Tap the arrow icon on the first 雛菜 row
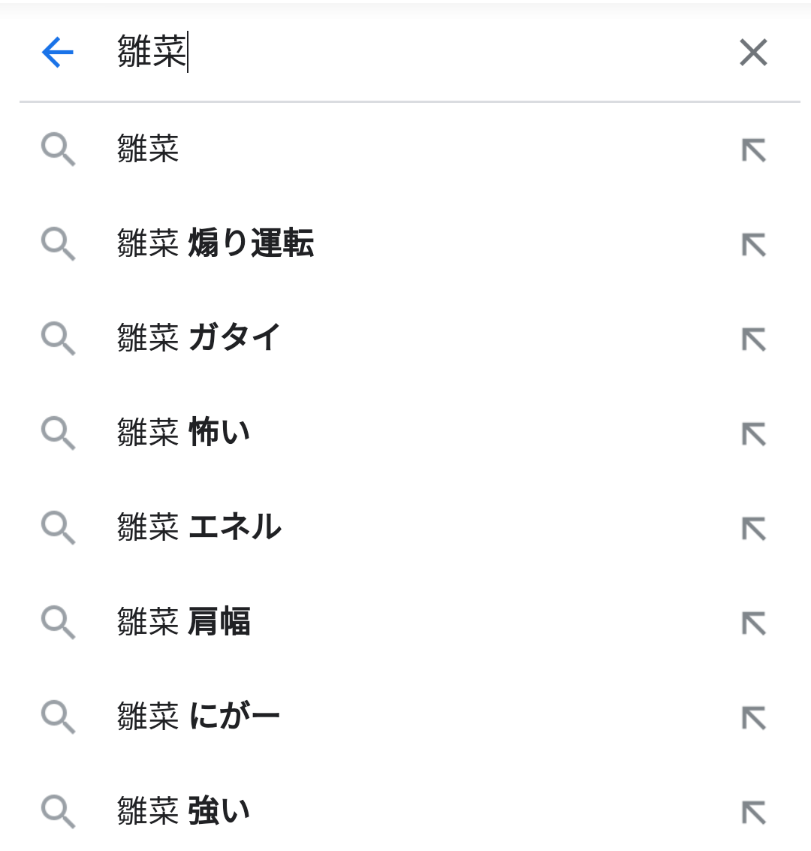 (753, 150)
